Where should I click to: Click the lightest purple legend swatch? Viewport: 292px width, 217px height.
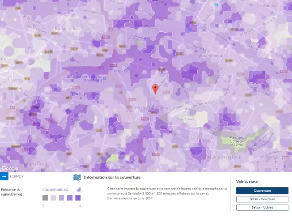point(53,198)
